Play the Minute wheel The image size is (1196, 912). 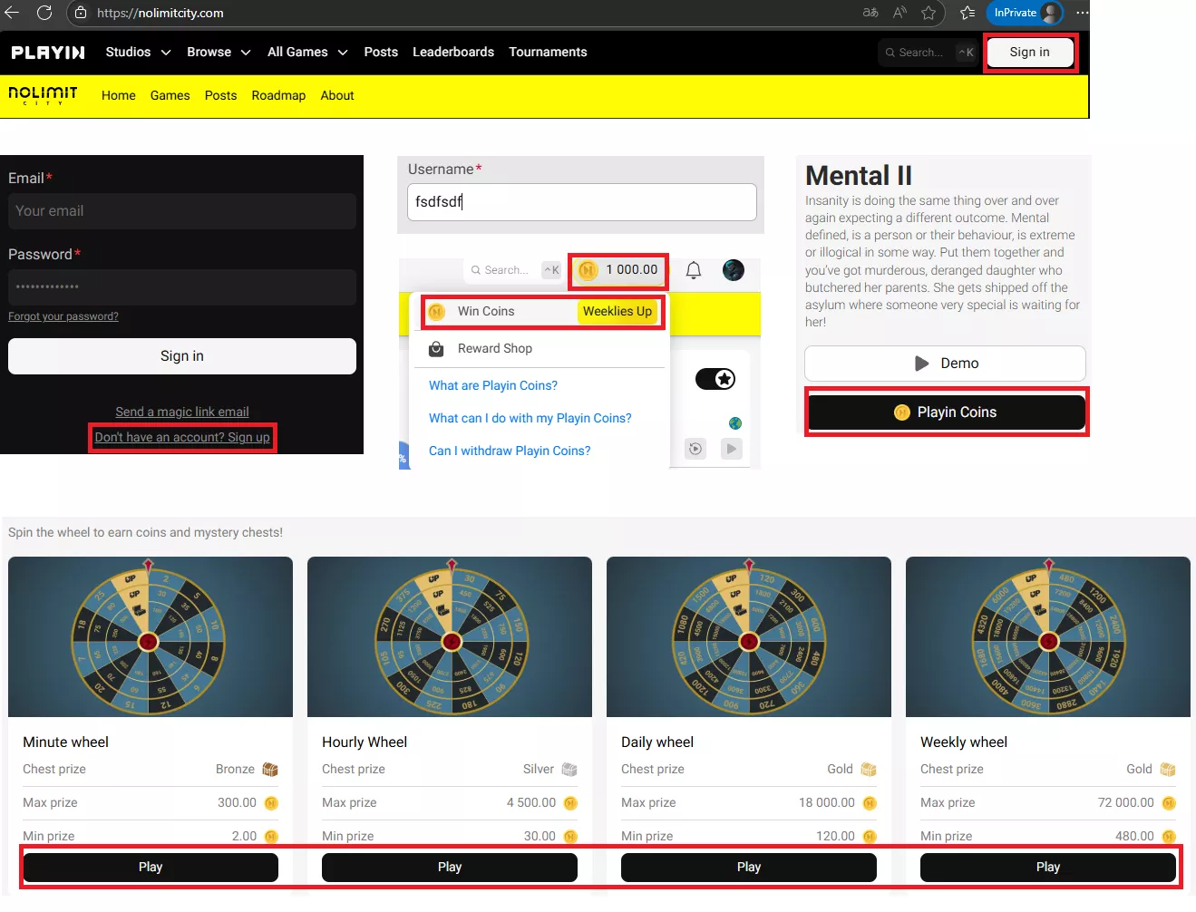[x=151, y=868]
